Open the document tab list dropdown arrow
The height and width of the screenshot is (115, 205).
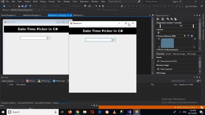point(150,15)
